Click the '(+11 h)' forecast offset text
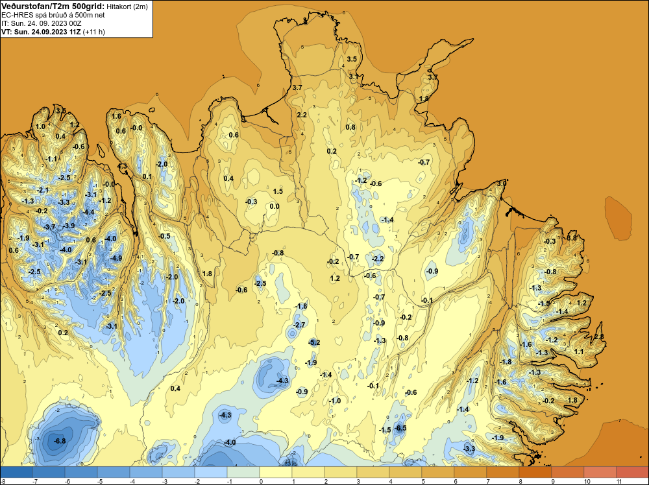The image size is (649, 485). 94,32
